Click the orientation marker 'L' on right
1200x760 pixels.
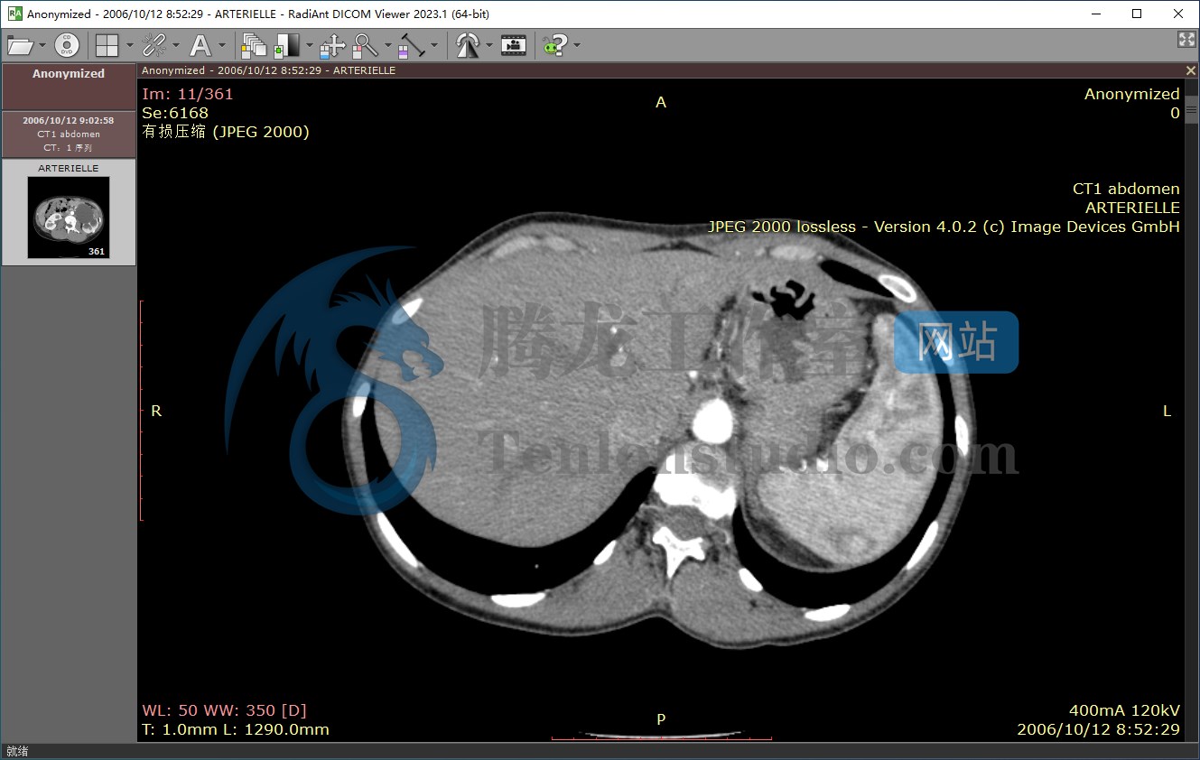tap(1167, 411)
